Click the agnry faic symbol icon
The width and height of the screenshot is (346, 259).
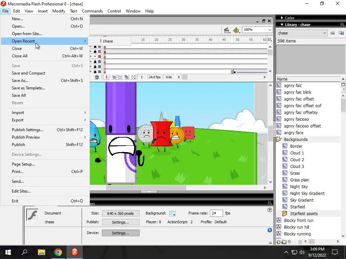(x=279, y=85)
